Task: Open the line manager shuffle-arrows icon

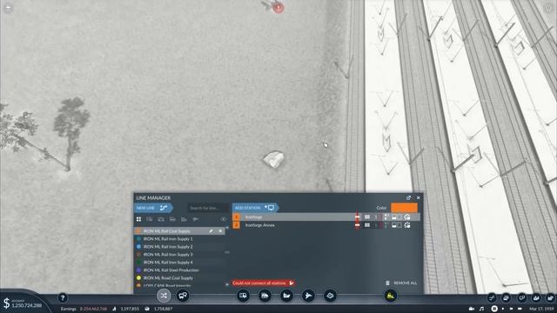Action: pos(164,296)
